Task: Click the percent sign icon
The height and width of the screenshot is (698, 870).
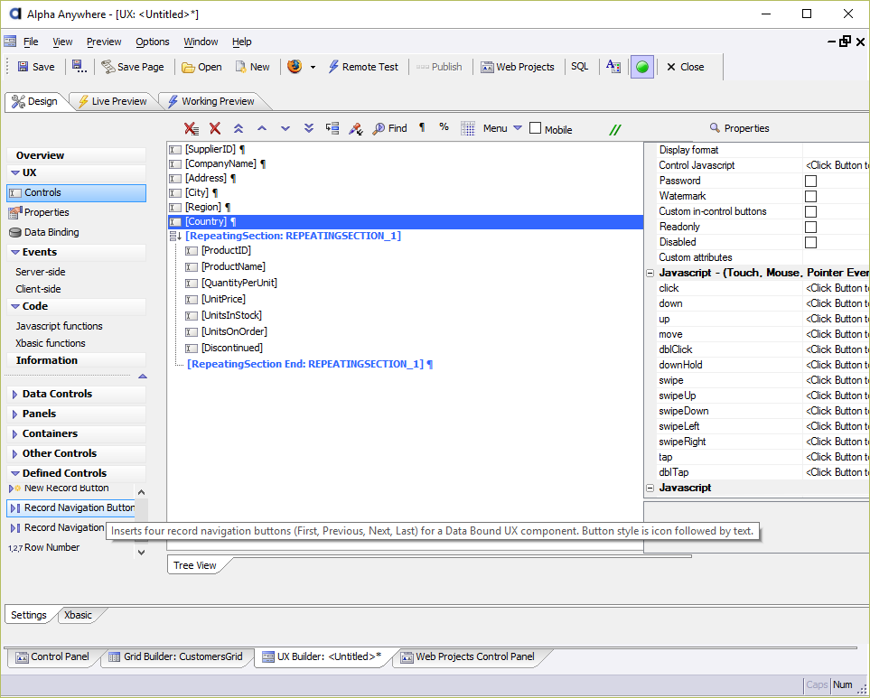Action: (444, 127)
